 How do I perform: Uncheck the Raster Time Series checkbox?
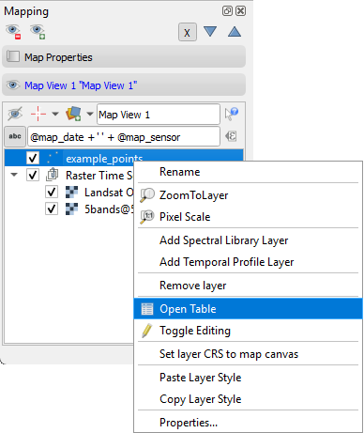click(33, 175)
